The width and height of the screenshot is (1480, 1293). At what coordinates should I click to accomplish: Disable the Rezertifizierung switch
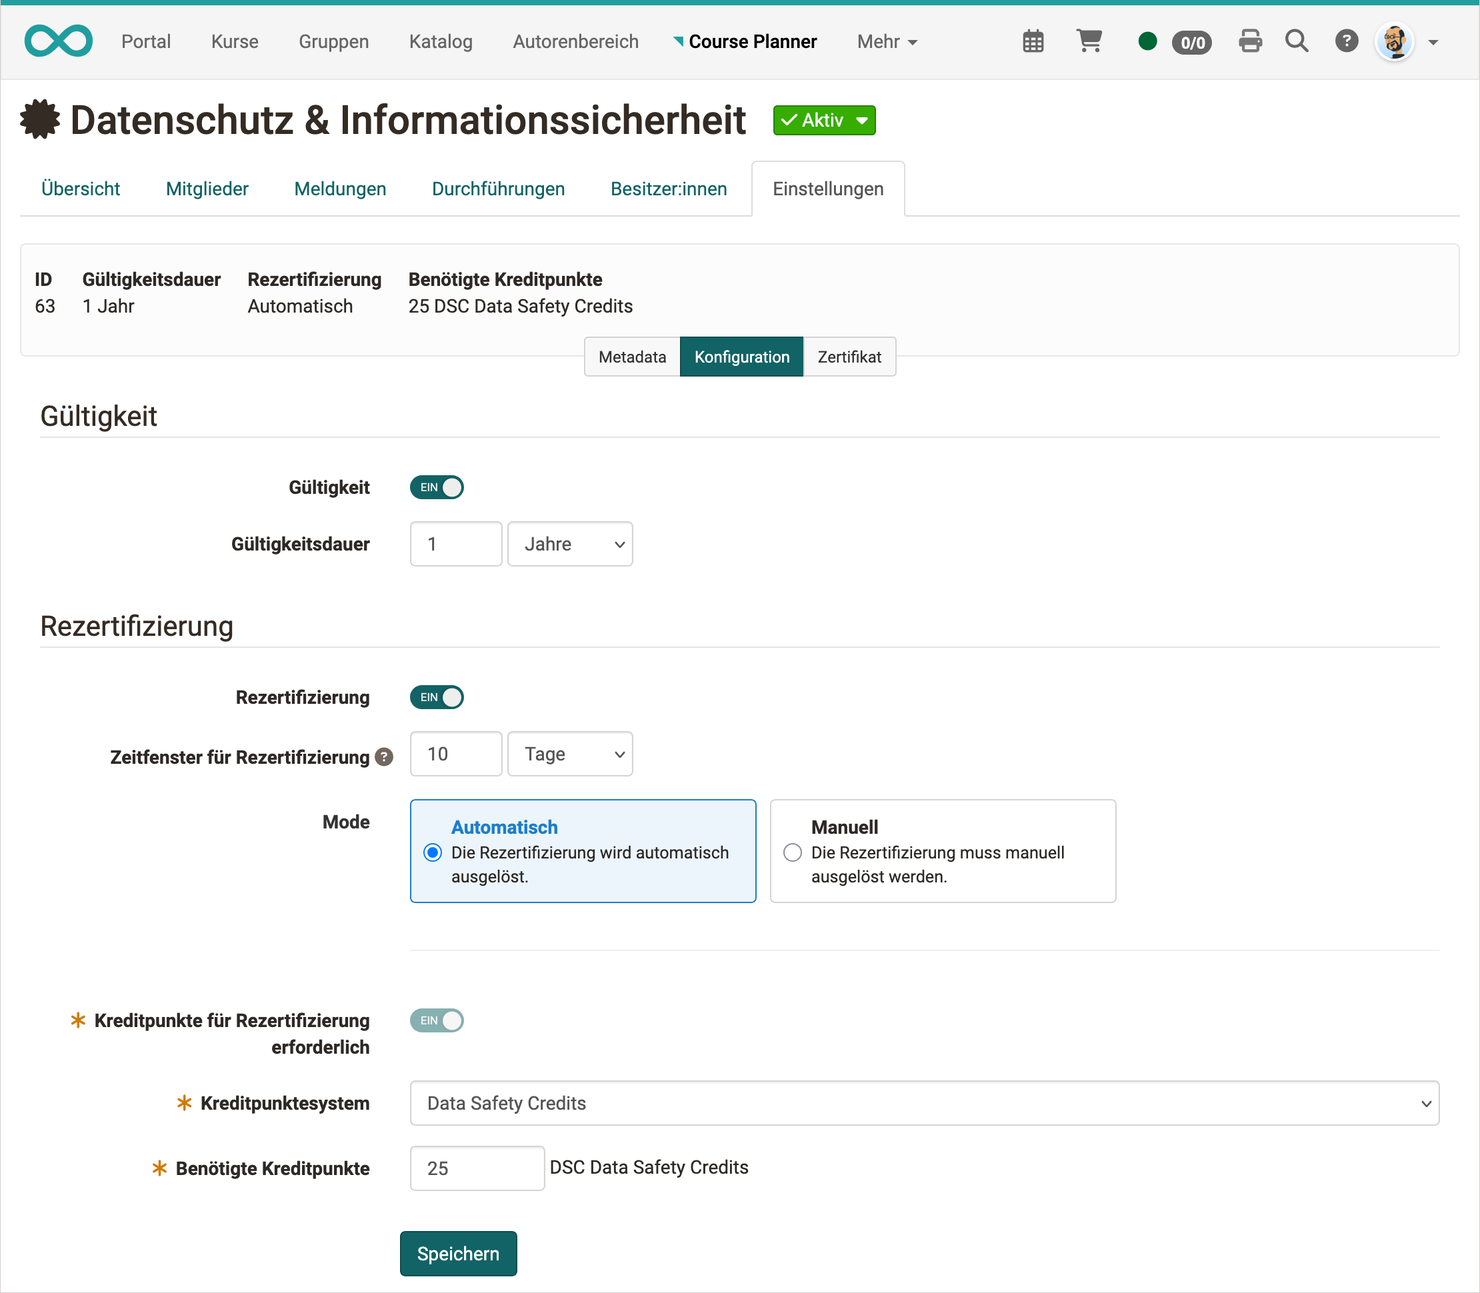tap(437, 697)
